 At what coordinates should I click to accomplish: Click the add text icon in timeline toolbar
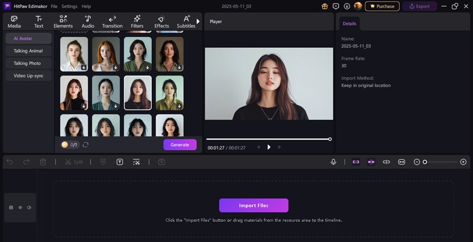tap(119, 162)
